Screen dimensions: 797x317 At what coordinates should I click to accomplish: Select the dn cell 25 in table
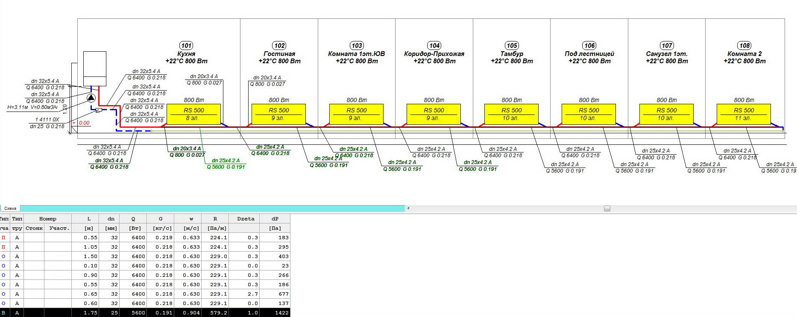(109, 313)
